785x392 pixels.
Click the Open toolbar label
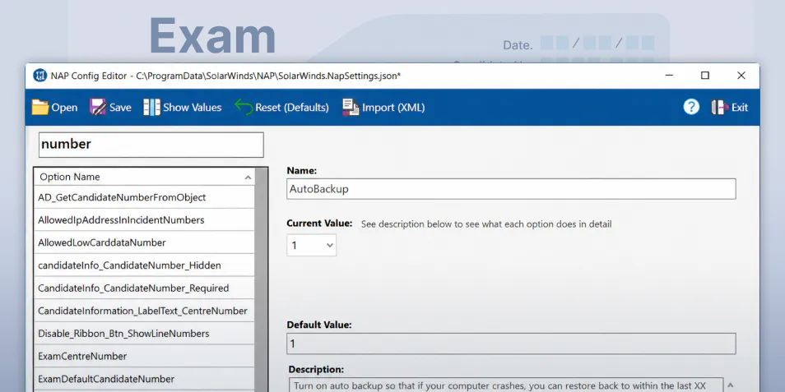(x=64, y=108)
